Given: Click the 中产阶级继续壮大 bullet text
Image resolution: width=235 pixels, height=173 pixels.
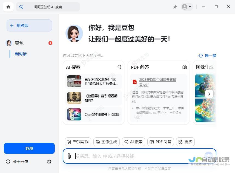Looking at the screenshot, I should coord(160,113).
